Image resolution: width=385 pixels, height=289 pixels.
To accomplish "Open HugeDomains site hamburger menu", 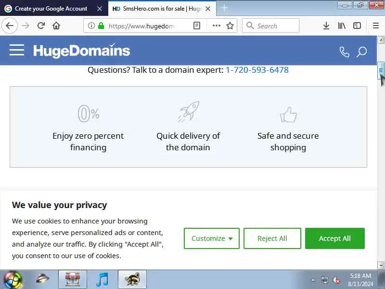I will click(x=17, y=50).
